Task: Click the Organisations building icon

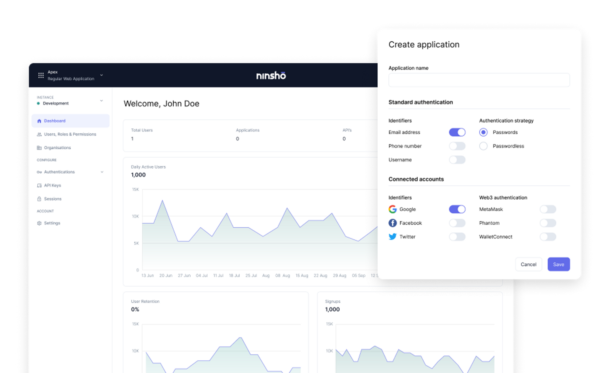Action: pos(39,148)
